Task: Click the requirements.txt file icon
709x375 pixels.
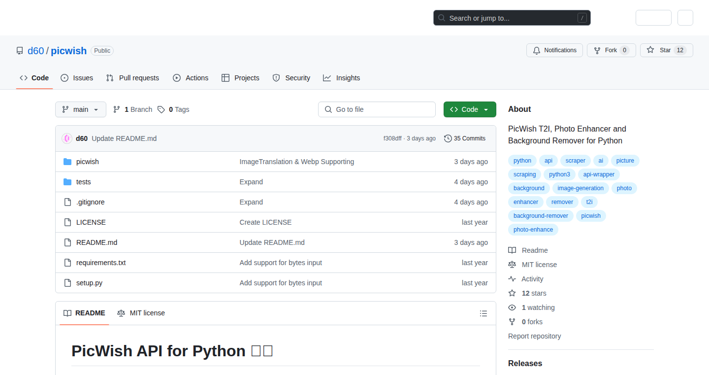Action: click(67, 263)
